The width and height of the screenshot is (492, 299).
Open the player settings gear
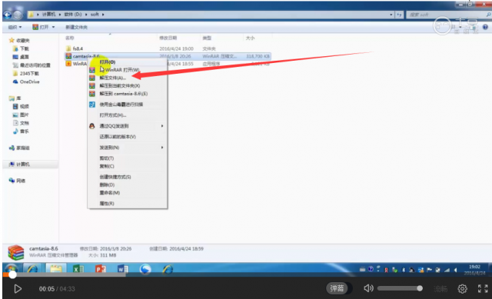[x=462, y=289]
